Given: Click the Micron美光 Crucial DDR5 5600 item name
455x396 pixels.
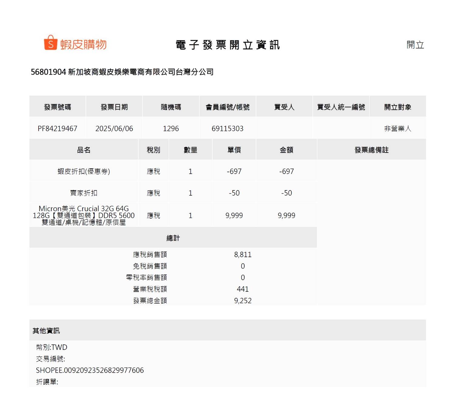Looking at the screenshot, I should coord(84,215).
